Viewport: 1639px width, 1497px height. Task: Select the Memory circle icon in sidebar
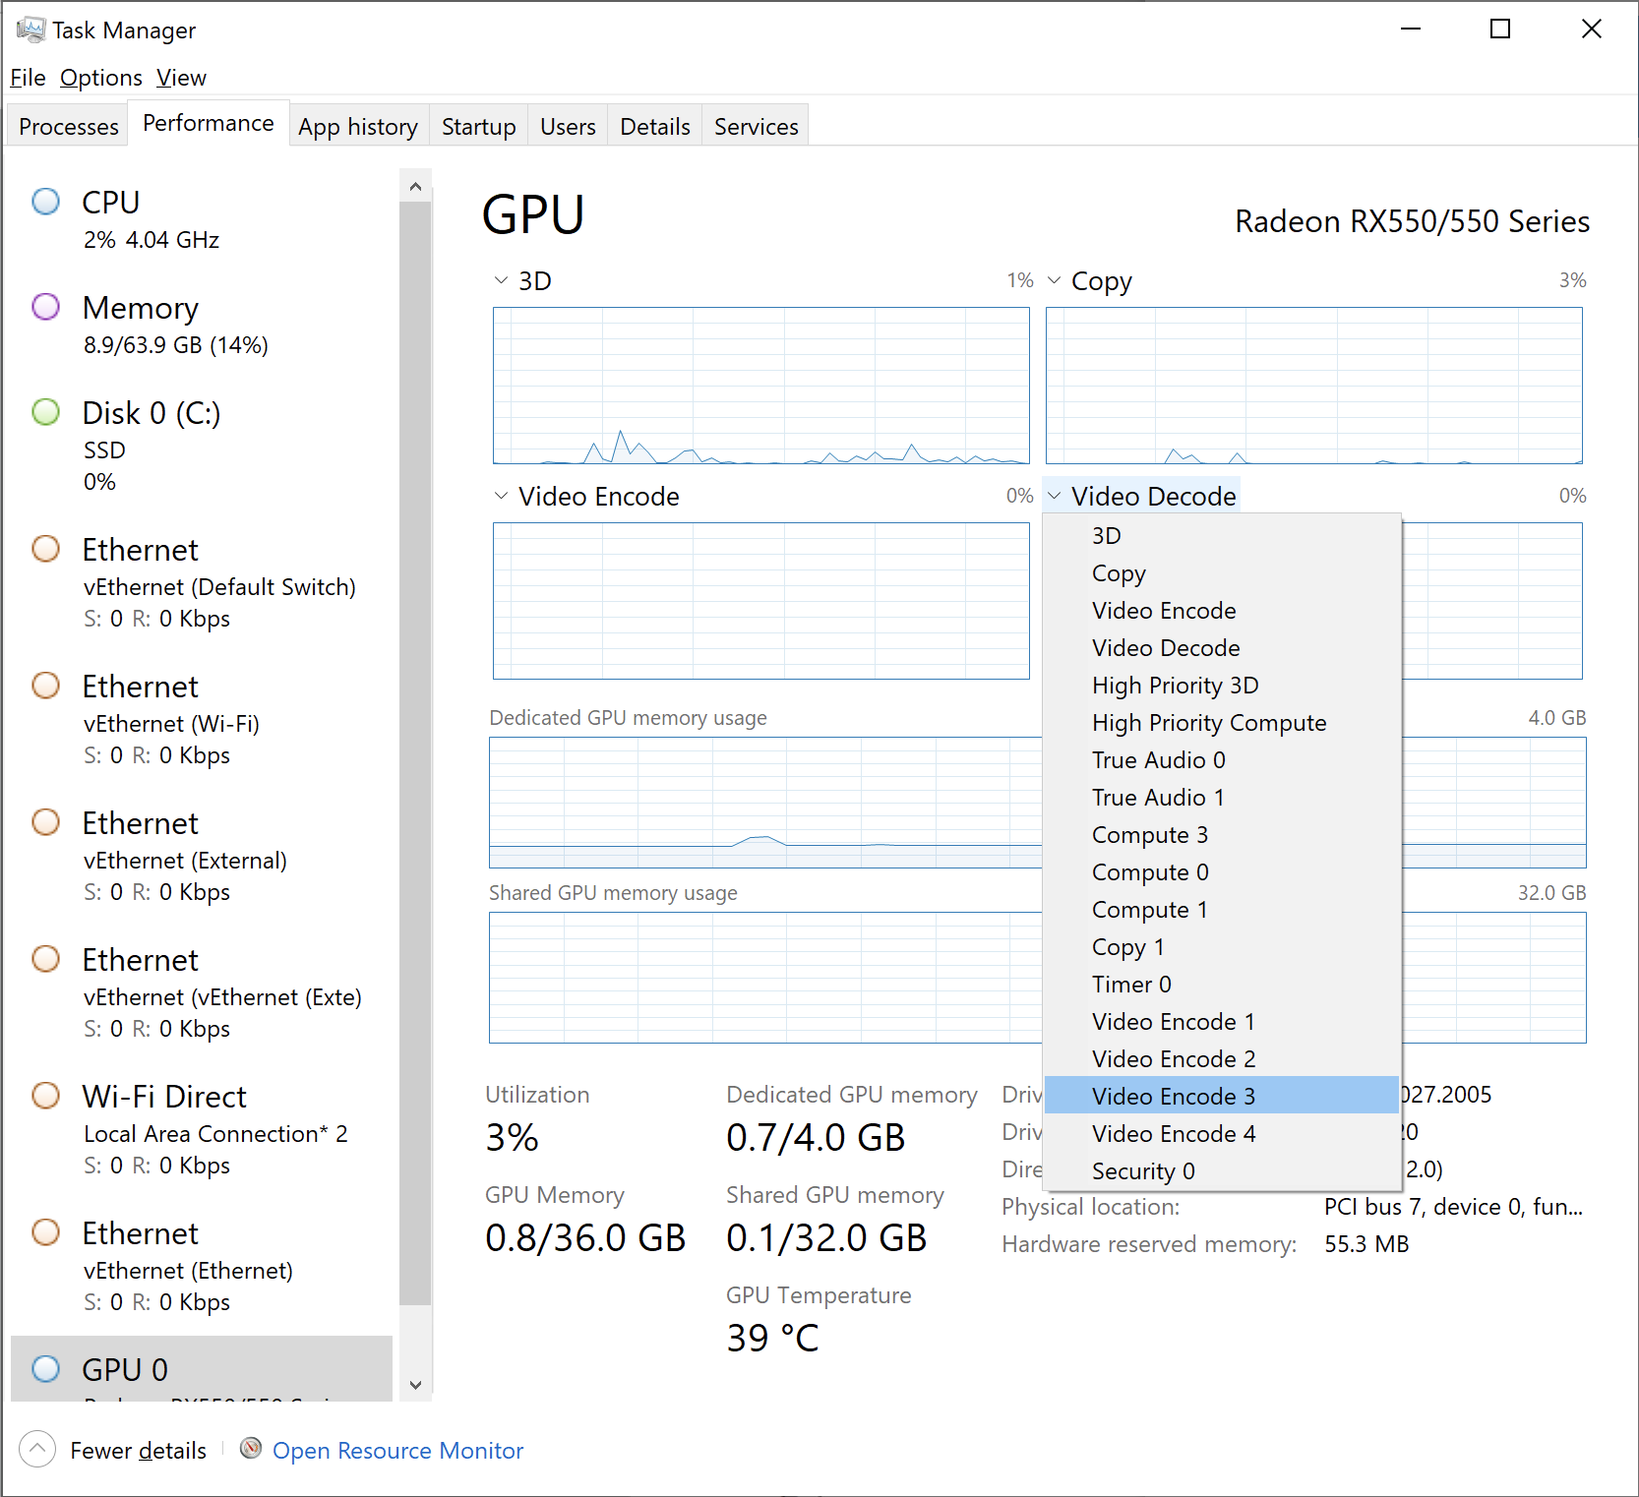click(46, 307)
